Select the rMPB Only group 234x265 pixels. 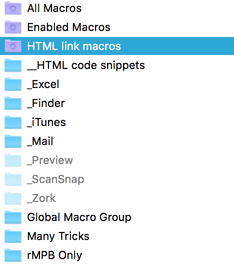click(x=117, y=255)
